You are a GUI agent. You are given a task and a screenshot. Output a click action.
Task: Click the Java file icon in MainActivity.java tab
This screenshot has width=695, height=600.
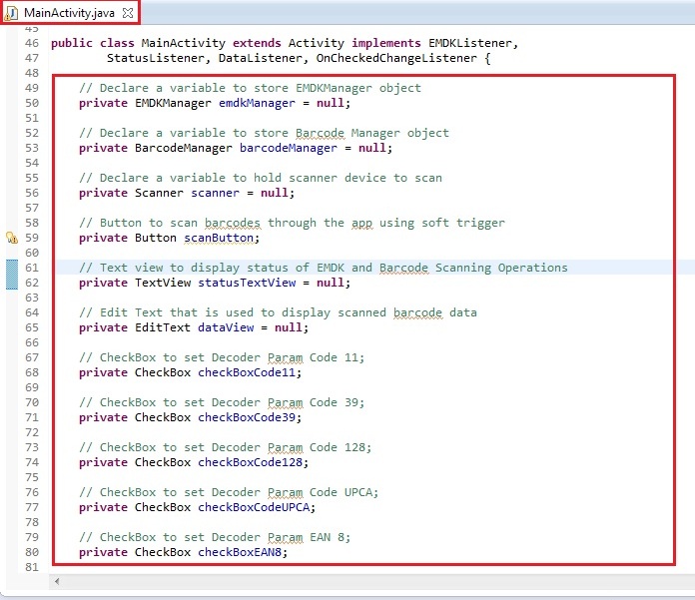click(12, 12)
